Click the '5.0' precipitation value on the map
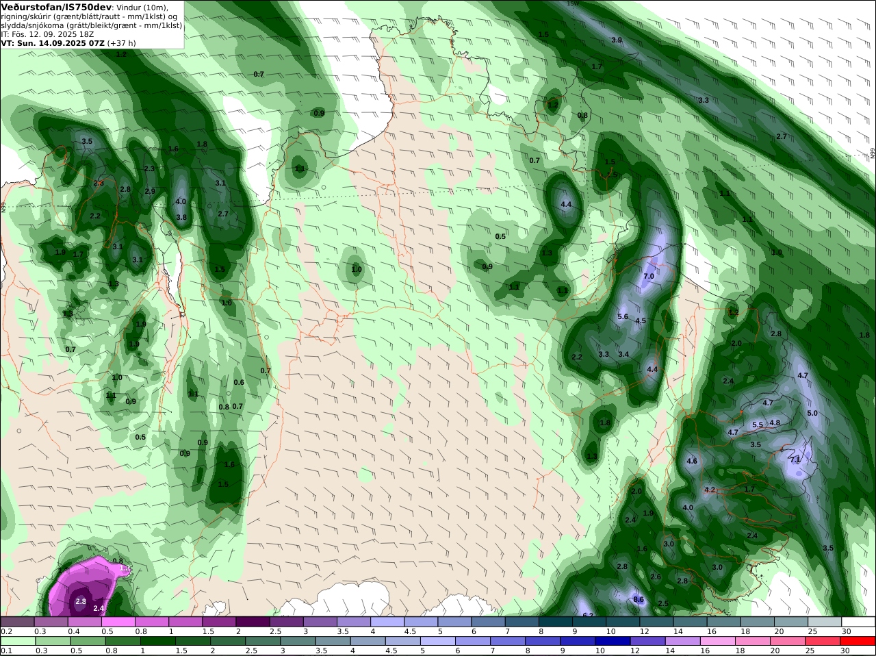 [812, 413]
